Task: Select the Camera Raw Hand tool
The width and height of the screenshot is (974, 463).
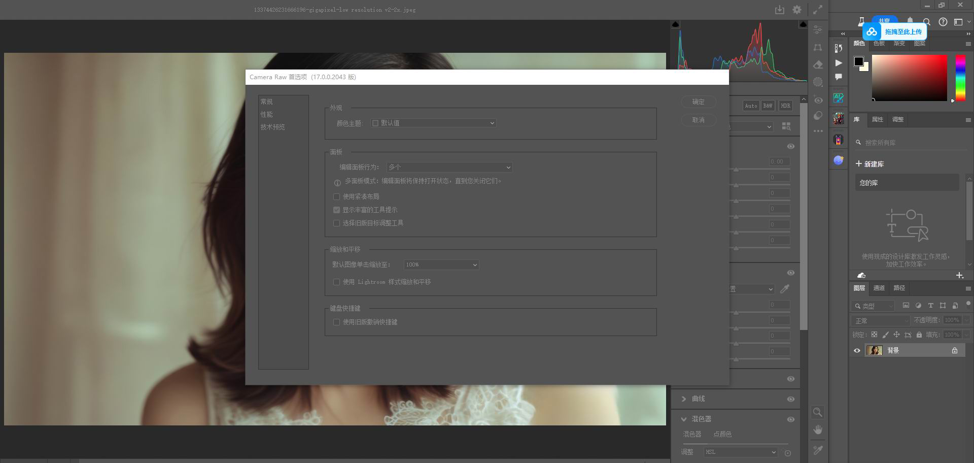Action: click(817, 430)
